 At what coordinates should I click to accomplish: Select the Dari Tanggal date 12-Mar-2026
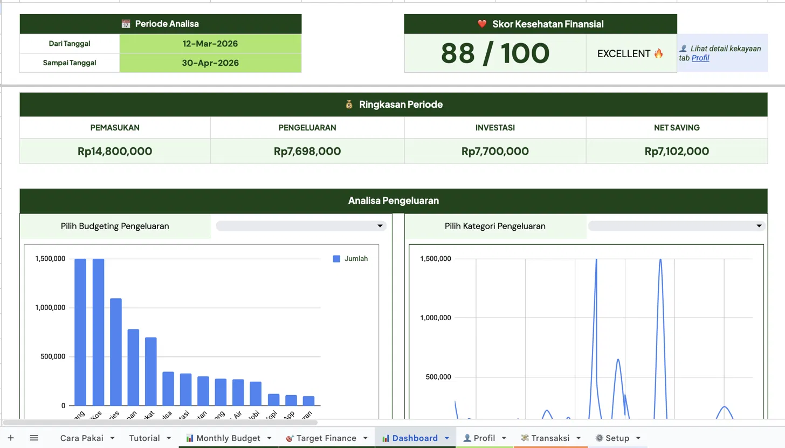(x=210, y=44)
